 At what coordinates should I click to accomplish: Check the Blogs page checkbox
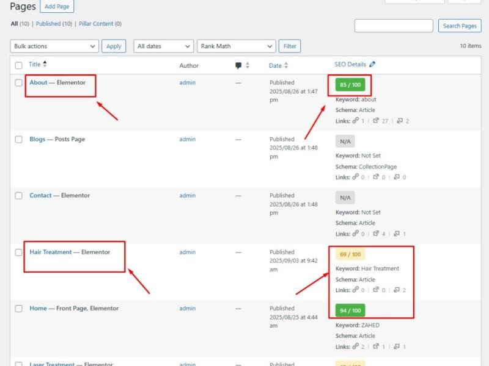[19, 139]
